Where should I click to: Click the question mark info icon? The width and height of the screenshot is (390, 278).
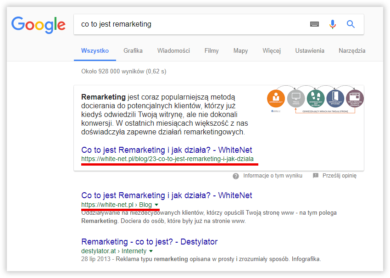click(x=236, y=176)
